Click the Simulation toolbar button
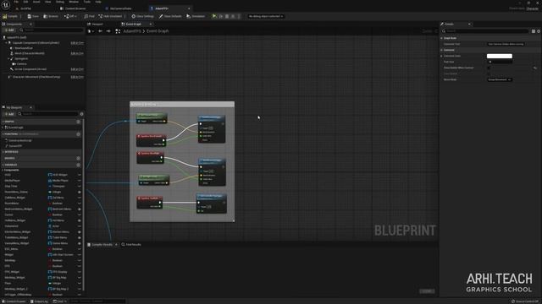Image resolution: width=542 pixels, height=304 pixels. (196, 16)
